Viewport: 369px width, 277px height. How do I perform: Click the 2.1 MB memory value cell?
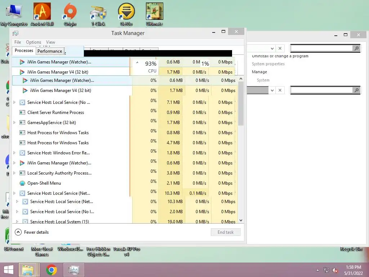click(171, 183)
